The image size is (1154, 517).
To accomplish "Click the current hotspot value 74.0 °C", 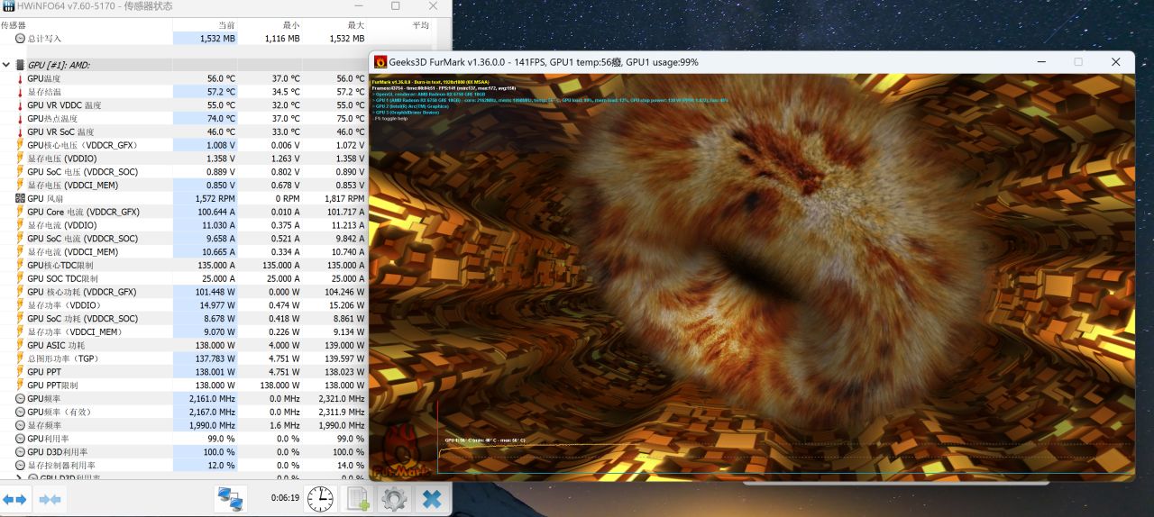I will tap(221, 119).
